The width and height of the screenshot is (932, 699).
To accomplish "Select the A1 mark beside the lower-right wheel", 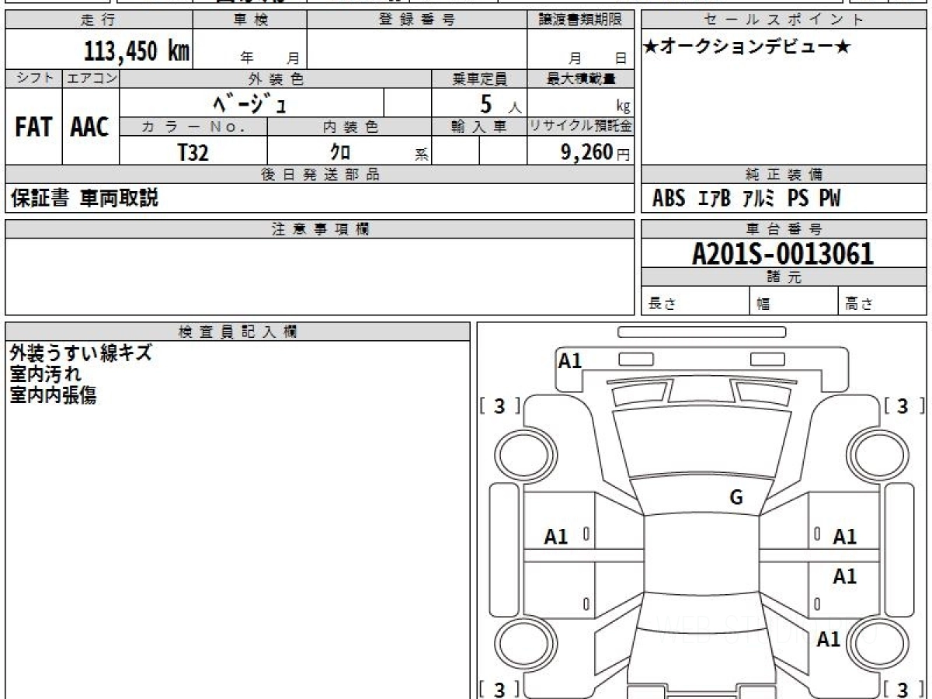I will click(x=829, y=639).
